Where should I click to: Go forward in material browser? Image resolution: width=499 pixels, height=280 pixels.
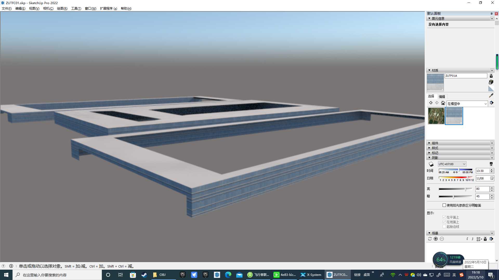437,103
